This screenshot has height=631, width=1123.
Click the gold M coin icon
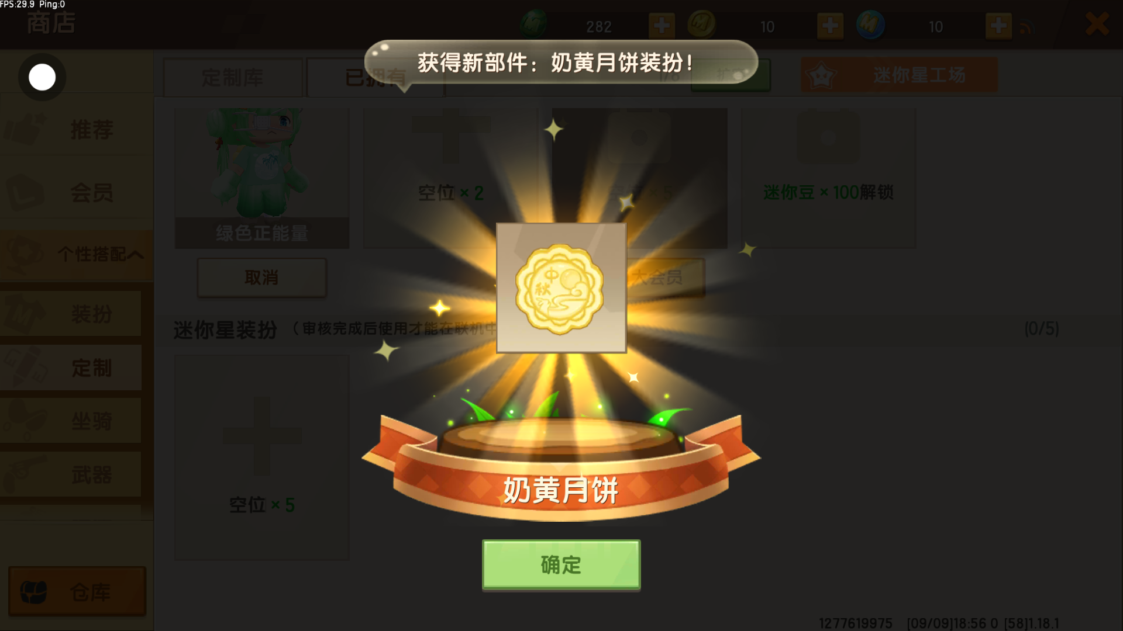701,25
